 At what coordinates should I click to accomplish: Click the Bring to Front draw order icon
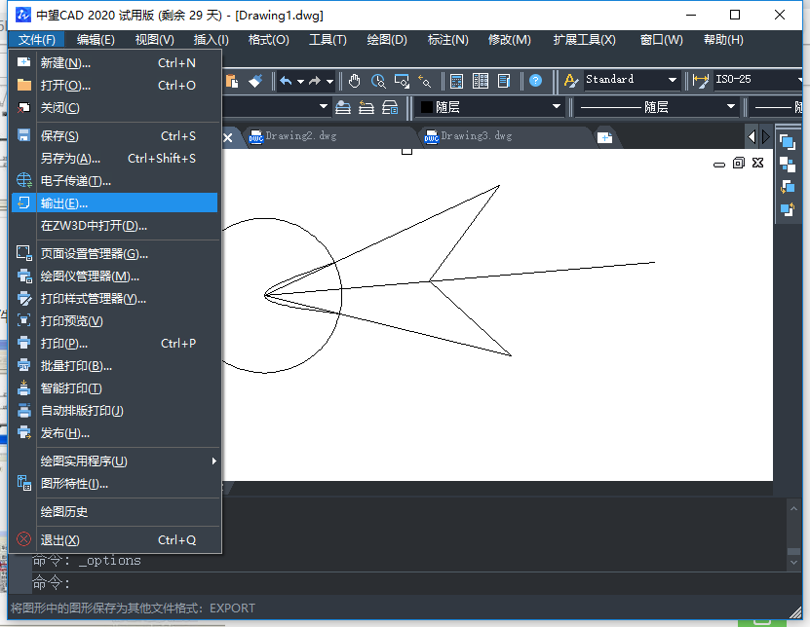788,142
